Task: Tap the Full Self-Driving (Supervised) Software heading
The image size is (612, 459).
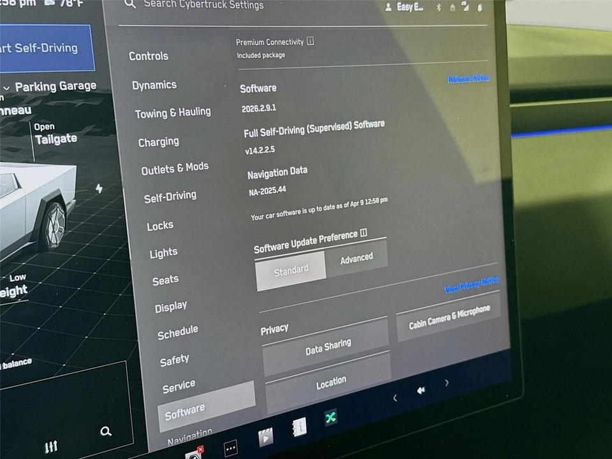Action: pyautogui.click(x=314, y=128)
